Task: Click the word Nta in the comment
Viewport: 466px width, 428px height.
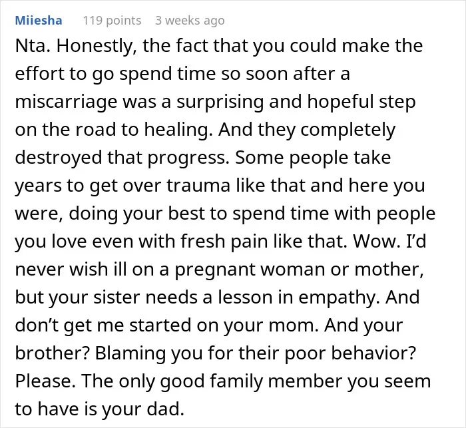Action: (31, 46)
